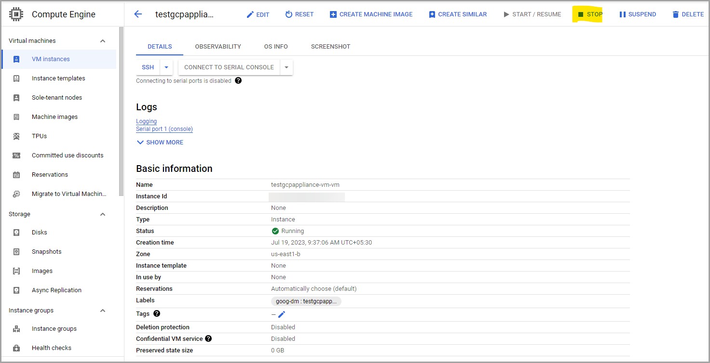Screen dimensions: 710x363
Task: Edit tags with the pencil icon
Action: tap(282, 314)
